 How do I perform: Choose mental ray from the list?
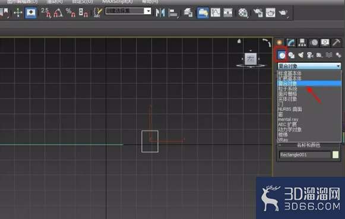[309, 119]
